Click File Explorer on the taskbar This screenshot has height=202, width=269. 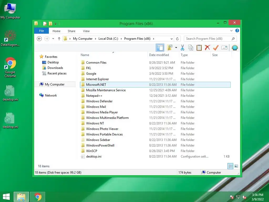click(x=21, y=197)
